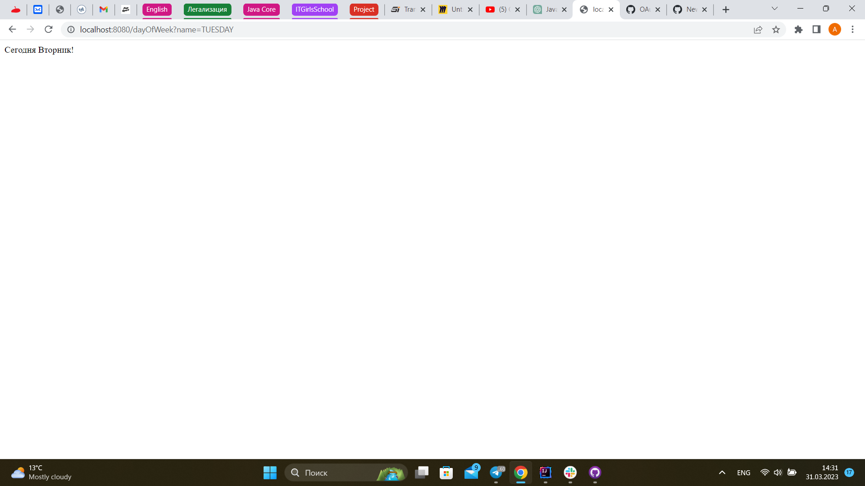Open IntelliJ IDEA from taskbar
Viewport: 865px width, 486px height.
[x=545, y=472]
